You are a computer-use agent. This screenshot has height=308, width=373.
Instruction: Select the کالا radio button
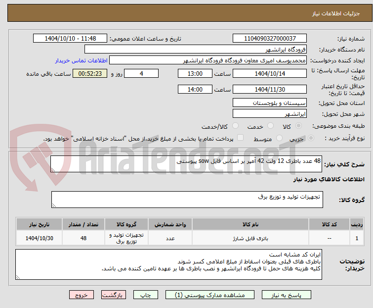298,126
